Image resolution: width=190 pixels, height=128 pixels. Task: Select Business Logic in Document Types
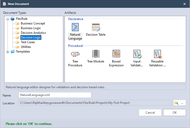pyautogui.click(x=31, y=28)
